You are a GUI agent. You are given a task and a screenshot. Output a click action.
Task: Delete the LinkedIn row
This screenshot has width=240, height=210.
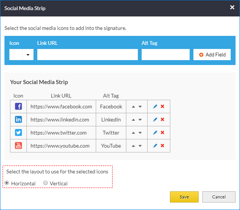click(x=162, y=119)
